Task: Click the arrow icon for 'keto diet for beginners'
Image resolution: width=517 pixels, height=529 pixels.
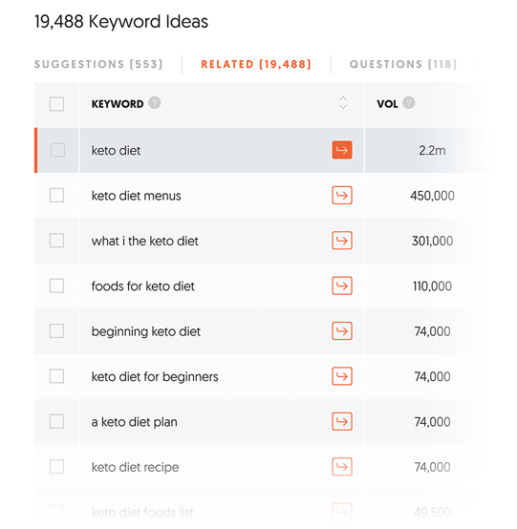Action: (342, 376)
